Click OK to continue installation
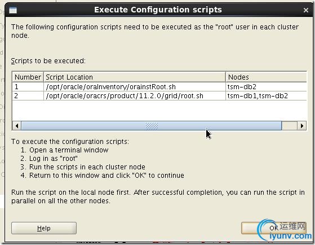Image resolution: width=315 pixels, height=245 pixels. pyautogui.click(x=274, y=228)
